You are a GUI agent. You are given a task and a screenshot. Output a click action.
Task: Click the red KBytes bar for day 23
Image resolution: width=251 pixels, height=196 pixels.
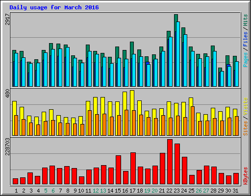coord(177,164)
